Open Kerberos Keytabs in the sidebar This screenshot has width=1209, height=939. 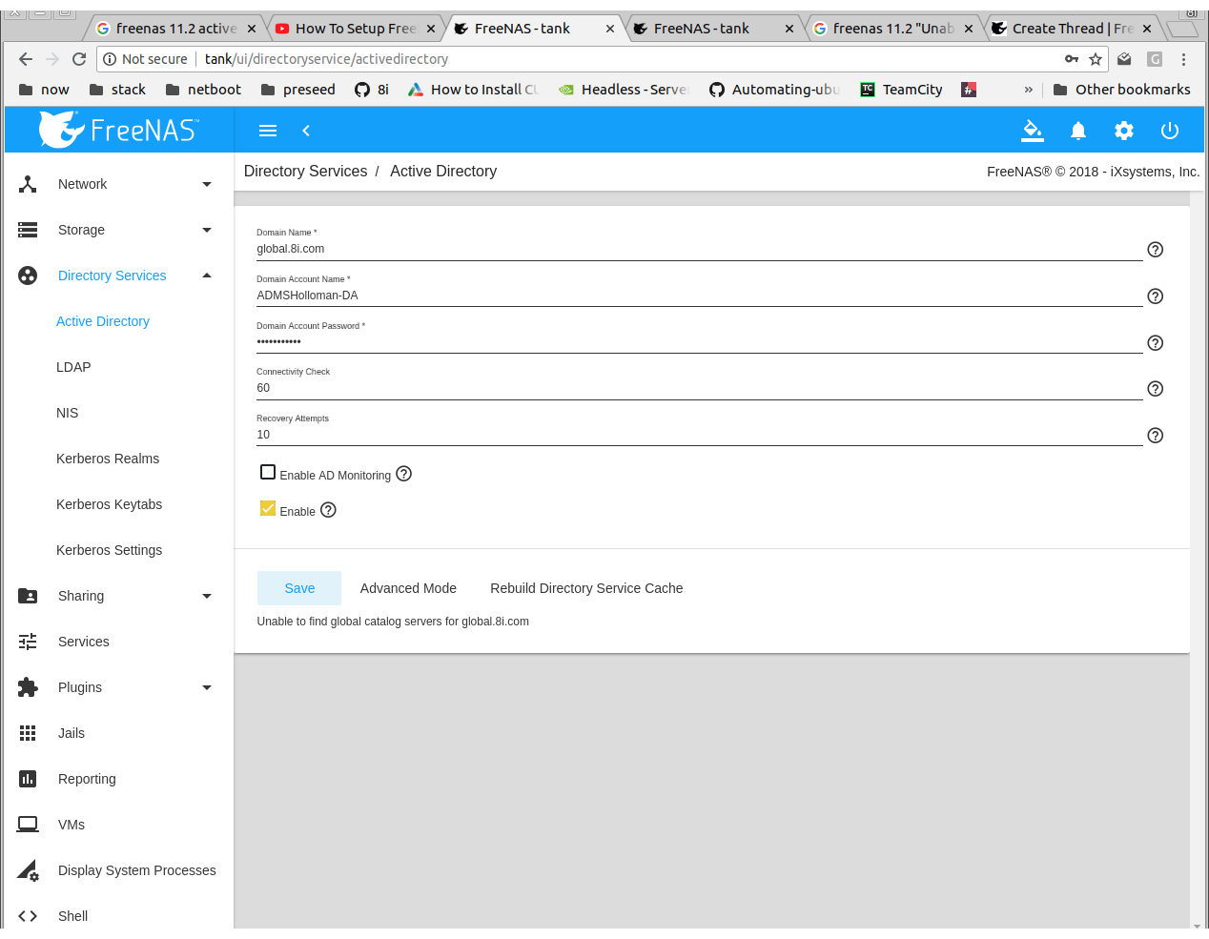109,504
